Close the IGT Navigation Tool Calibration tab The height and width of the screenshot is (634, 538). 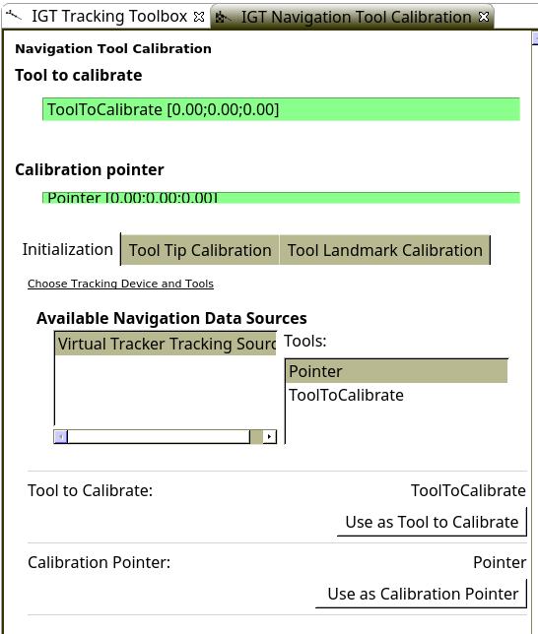[x=484, y=17]
